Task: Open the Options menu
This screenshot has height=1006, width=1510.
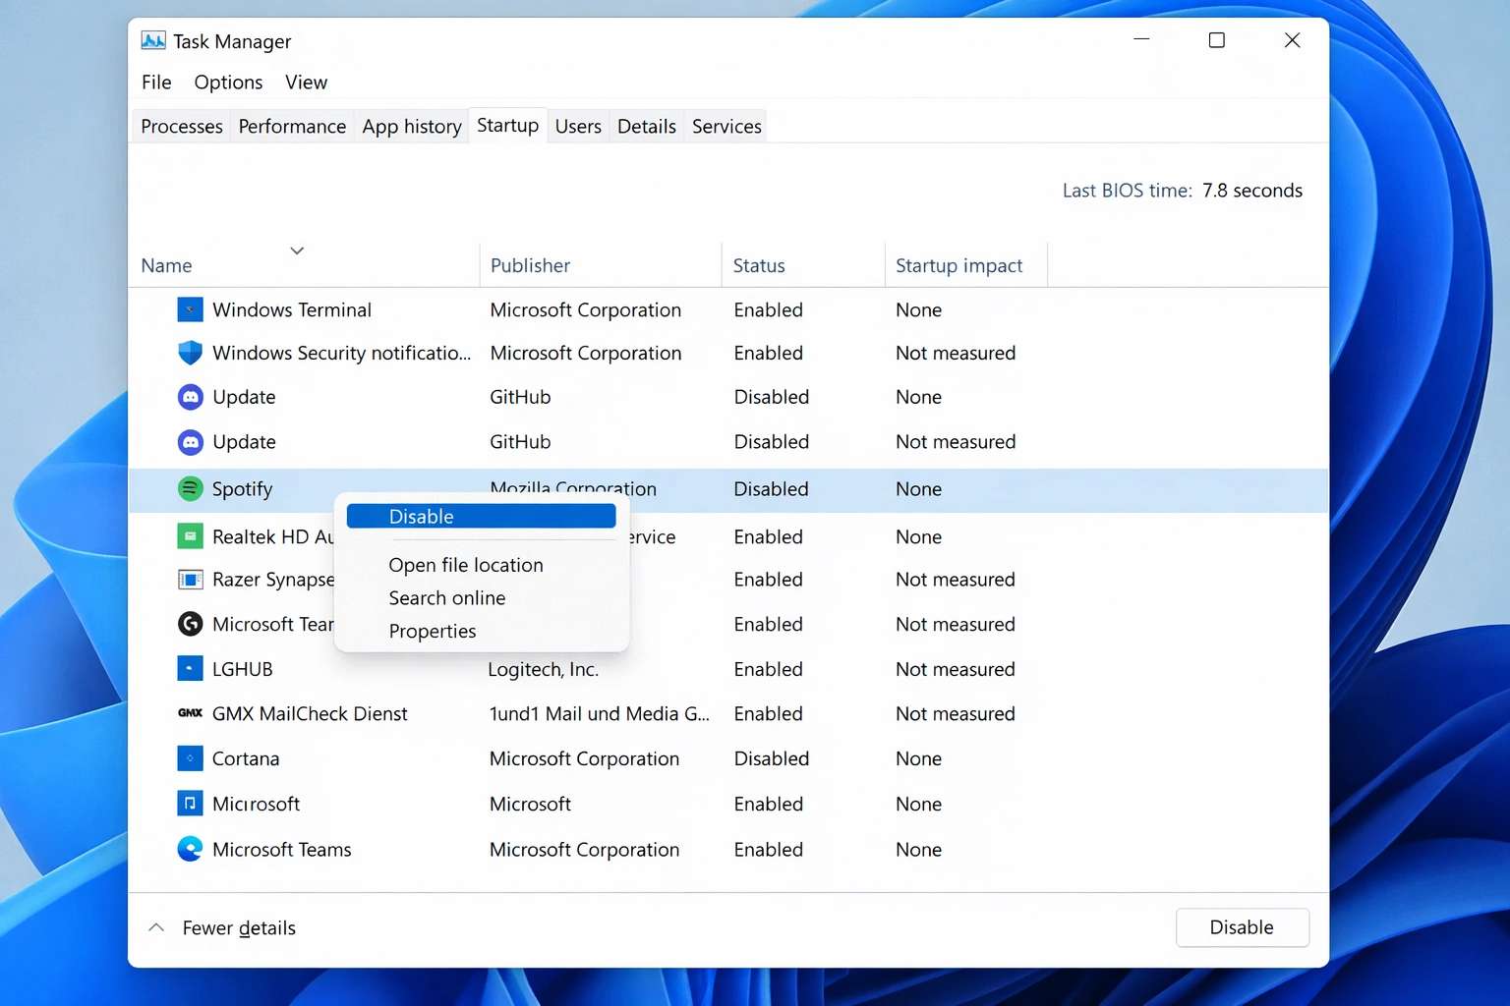Action: (228, 83)
